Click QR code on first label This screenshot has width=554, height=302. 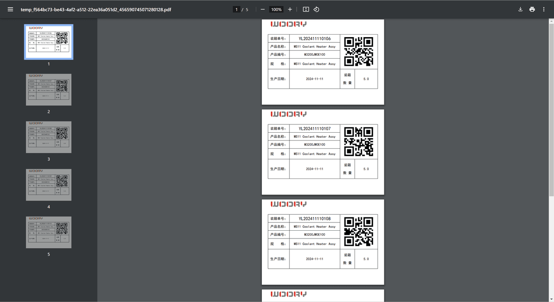tap(358, 51)
